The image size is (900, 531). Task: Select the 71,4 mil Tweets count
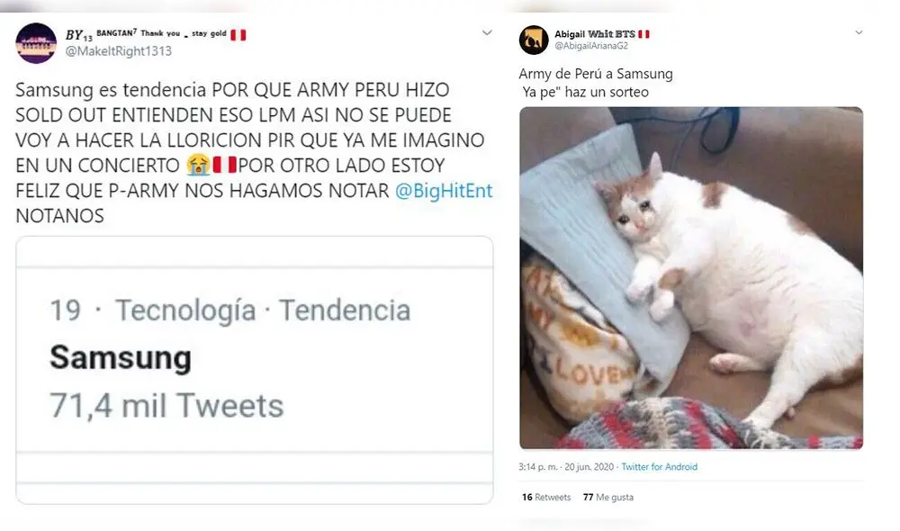pos(166,406)
